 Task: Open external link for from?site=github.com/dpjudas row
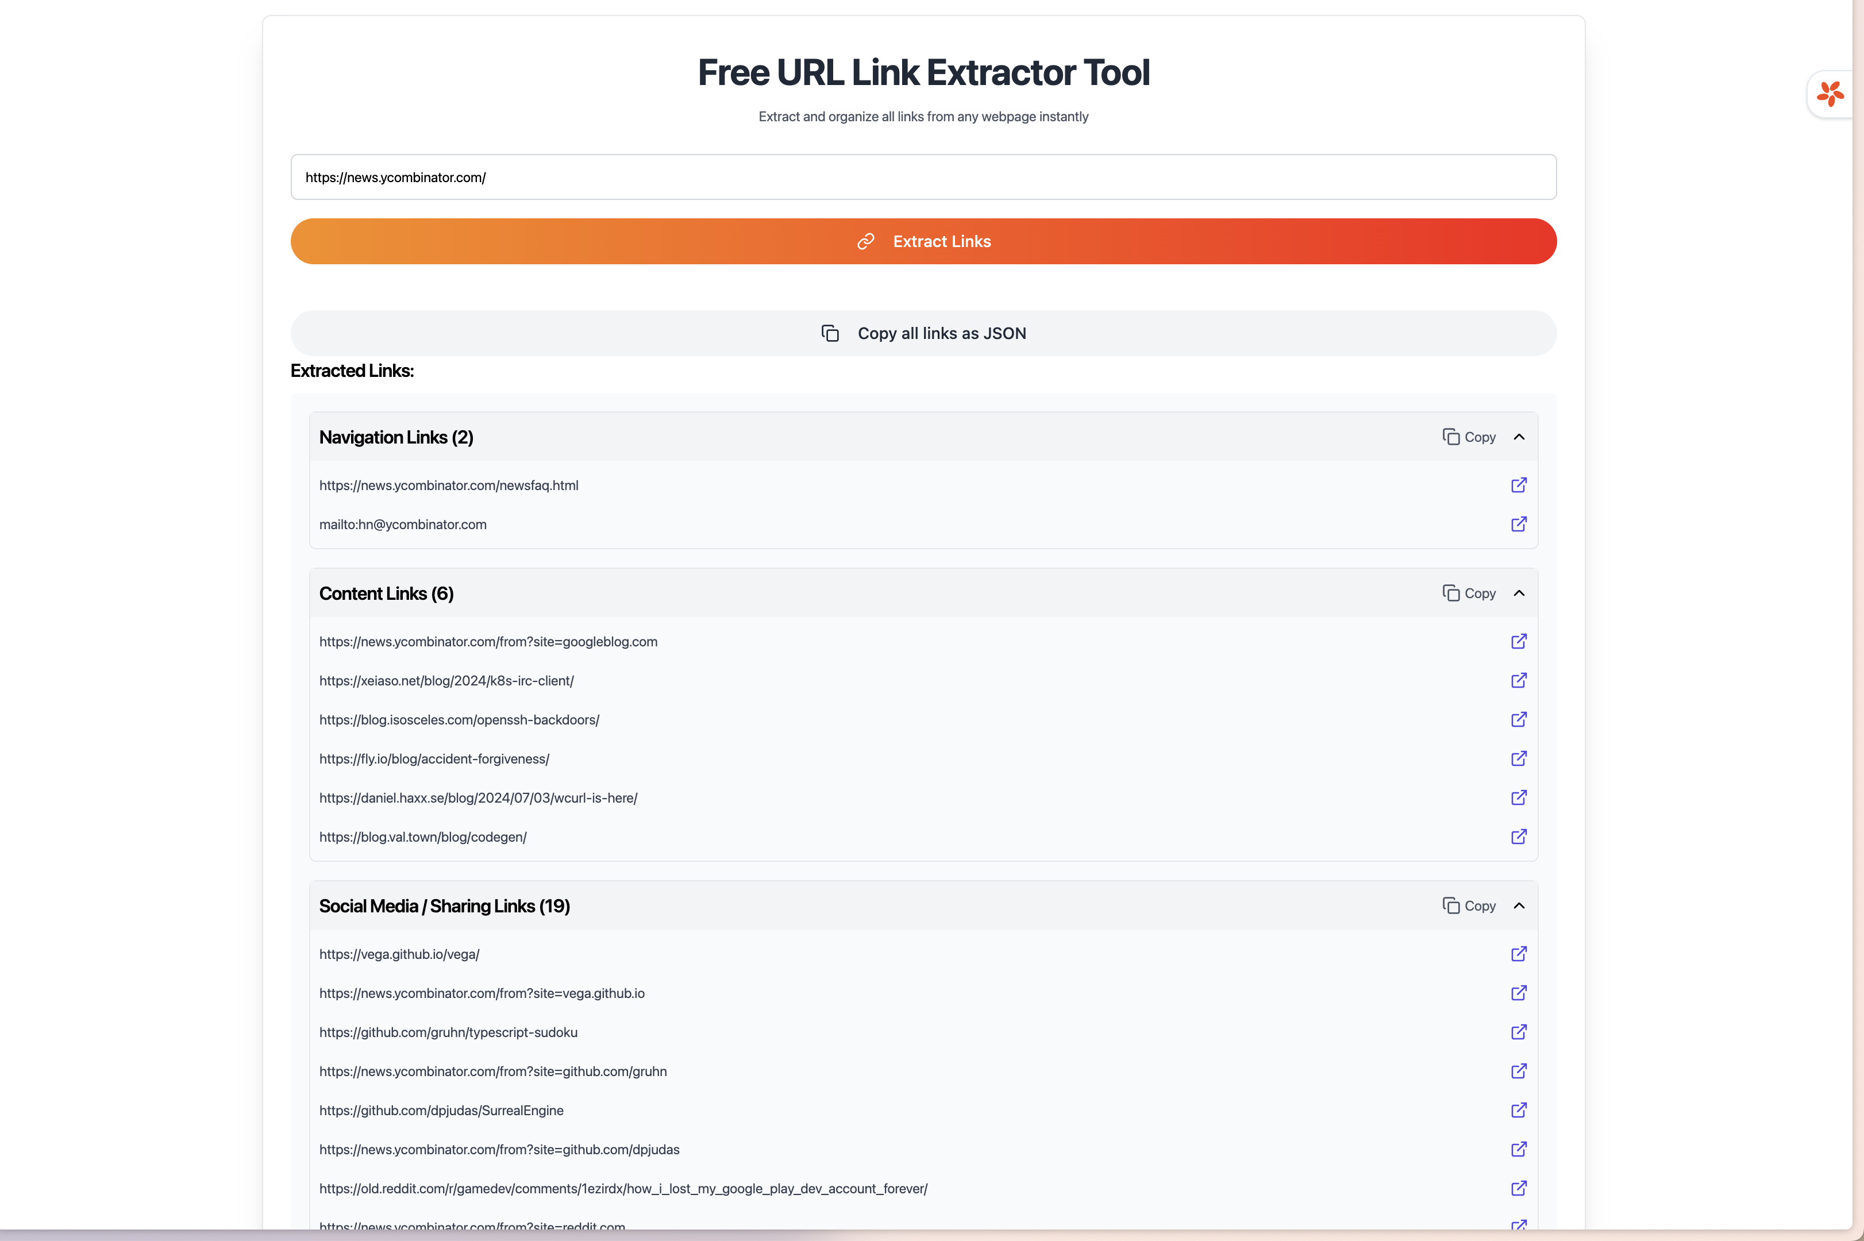click(1518, 1149)
